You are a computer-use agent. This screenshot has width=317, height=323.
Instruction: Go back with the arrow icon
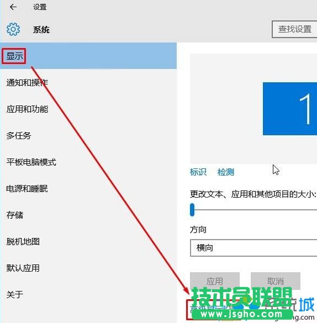[x=13, y=7]
